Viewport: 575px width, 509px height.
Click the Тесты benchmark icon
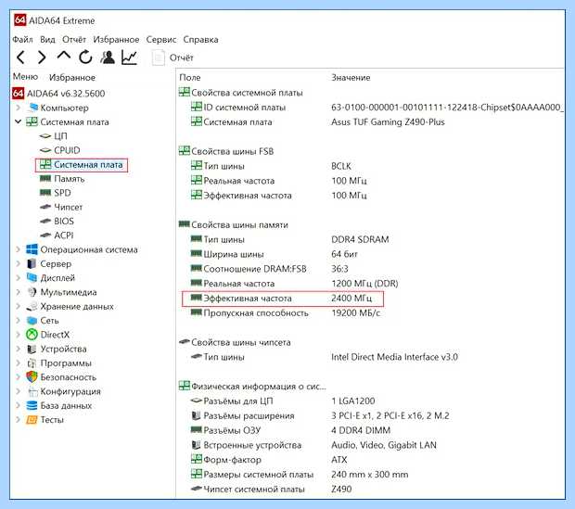pos(32,419)
